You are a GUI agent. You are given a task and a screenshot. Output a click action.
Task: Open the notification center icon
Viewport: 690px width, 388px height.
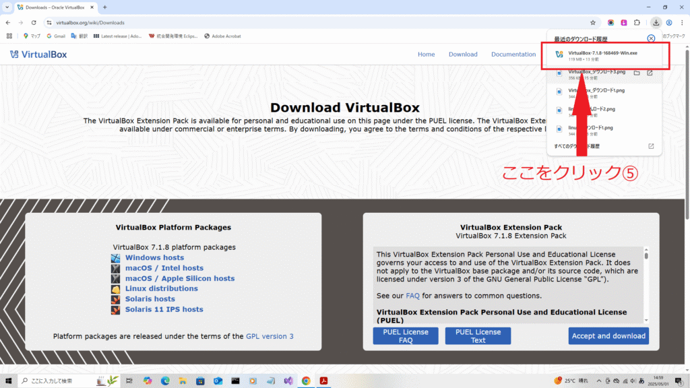click(x=679, y=381)
